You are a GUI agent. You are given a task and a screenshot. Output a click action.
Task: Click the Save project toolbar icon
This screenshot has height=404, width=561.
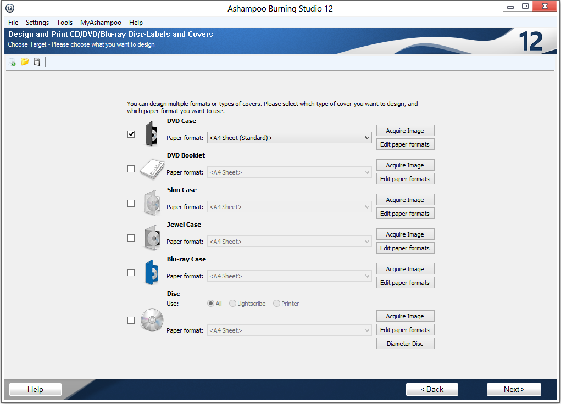point(37,62)
